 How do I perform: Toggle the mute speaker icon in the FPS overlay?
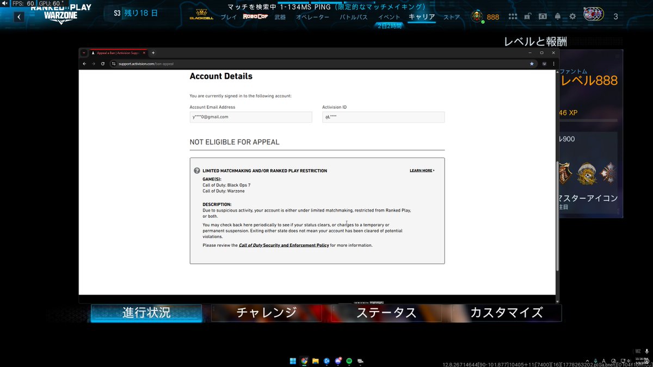coord(5,3)
